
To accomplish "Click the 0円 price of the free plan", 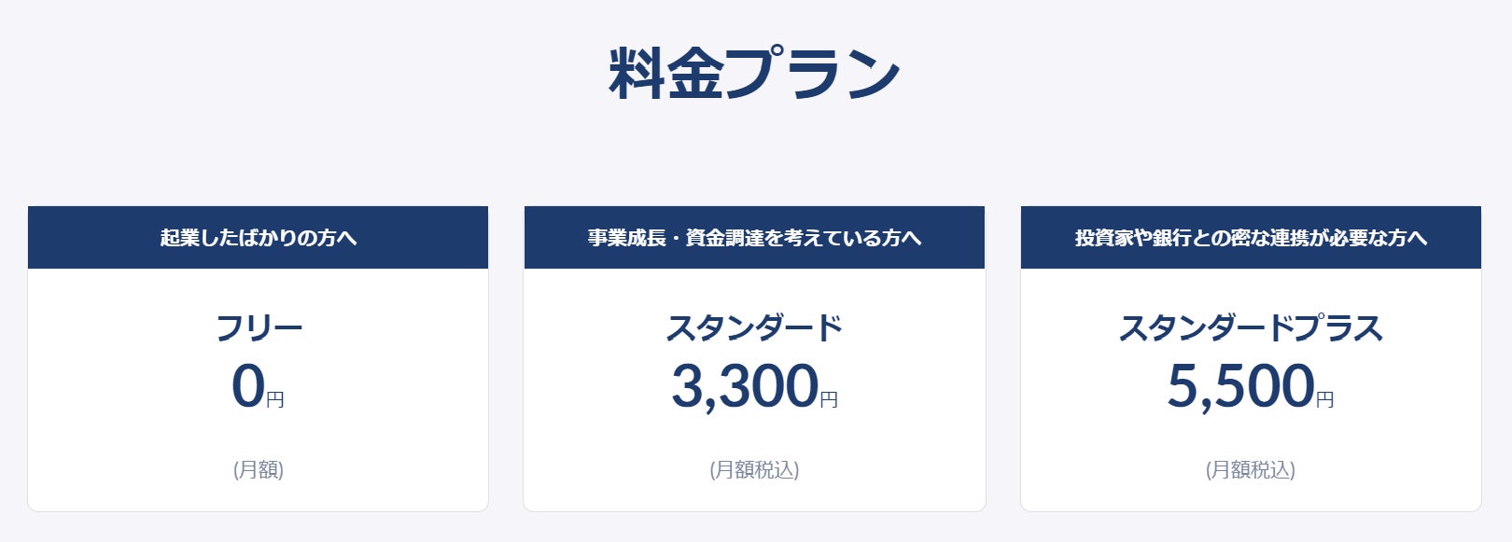I will click(x=248, y=386).
